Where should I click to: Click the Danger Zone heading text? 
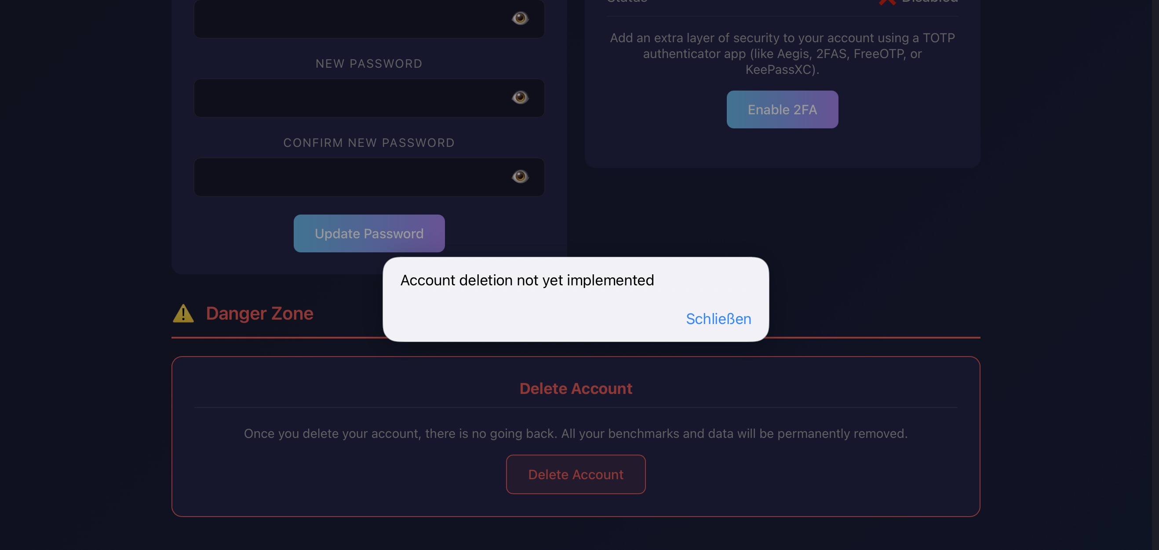(259, 313)
